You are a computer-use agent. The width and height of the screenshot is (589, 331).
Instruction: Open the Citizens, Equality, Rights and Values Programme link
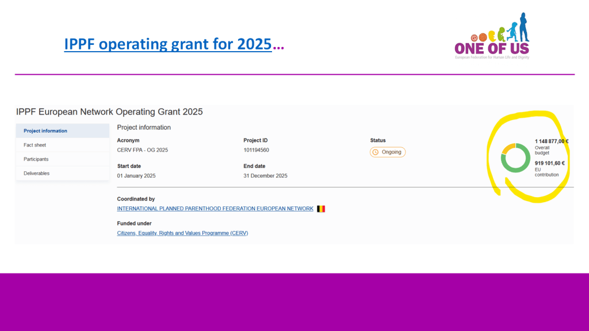tap(182, 233)
